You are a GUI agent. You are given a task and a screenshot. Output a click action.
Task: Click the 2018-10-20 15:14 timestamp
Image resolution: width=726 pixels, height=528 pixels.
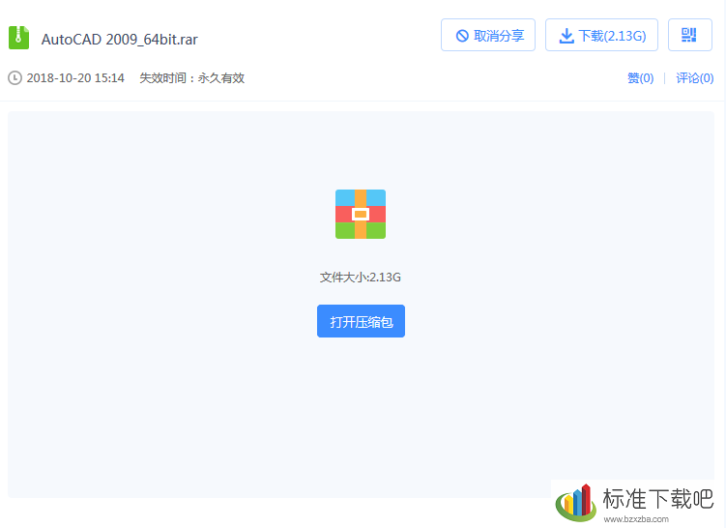(x=75, y=77)
